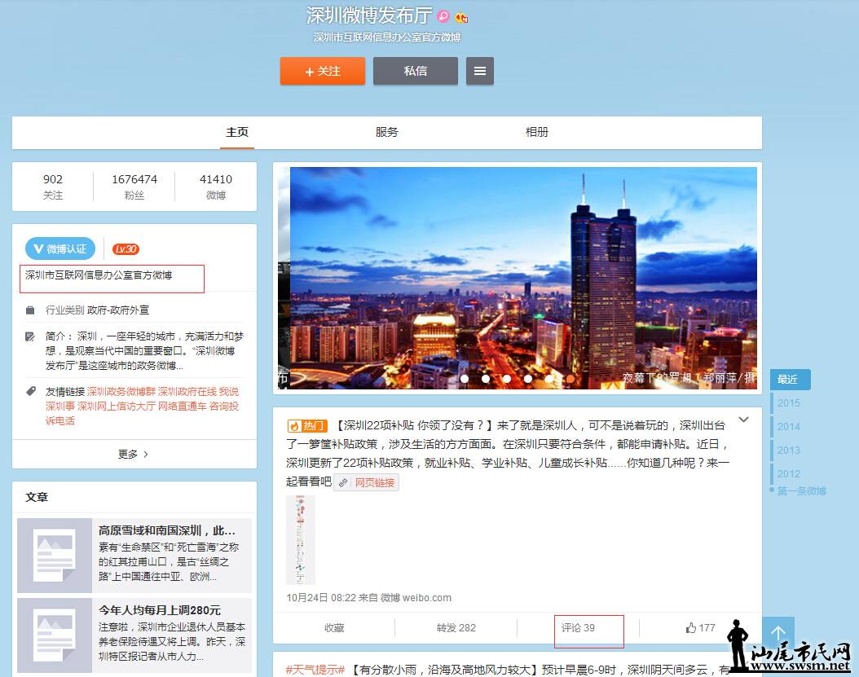Expand profile details with 更多

pos(134,454)
